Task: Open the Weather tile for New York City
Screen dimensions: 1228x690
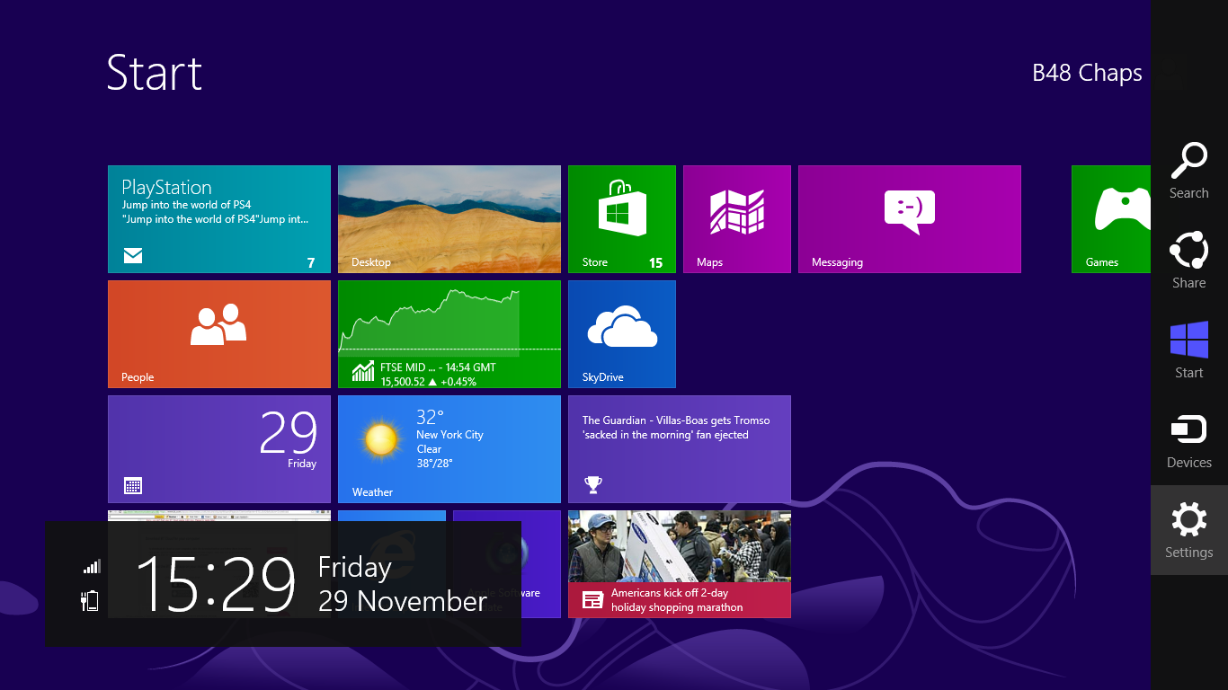Action: 449,449
